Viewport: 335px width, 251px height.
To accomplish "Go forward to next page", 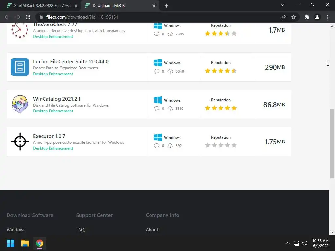I will (x=18, y=17).
